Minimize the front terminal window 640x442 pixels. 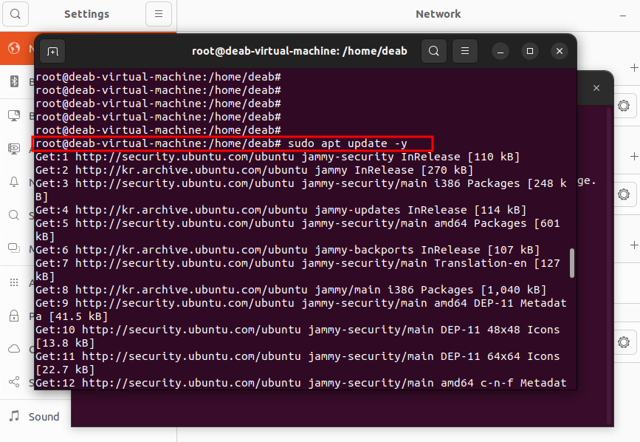pos(500,51)
